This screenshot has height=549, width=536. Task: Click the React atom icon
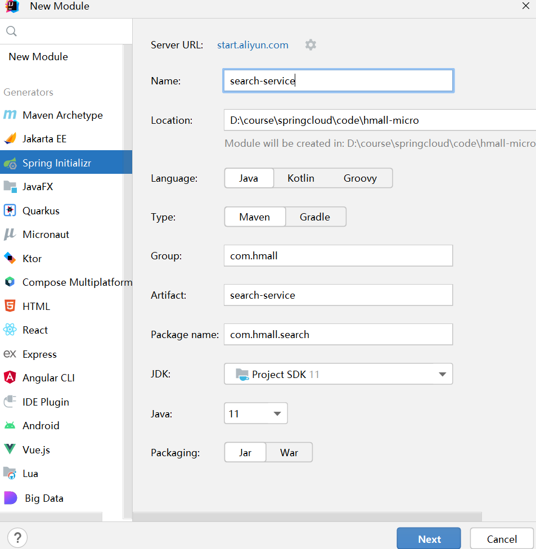pos(10,330)
